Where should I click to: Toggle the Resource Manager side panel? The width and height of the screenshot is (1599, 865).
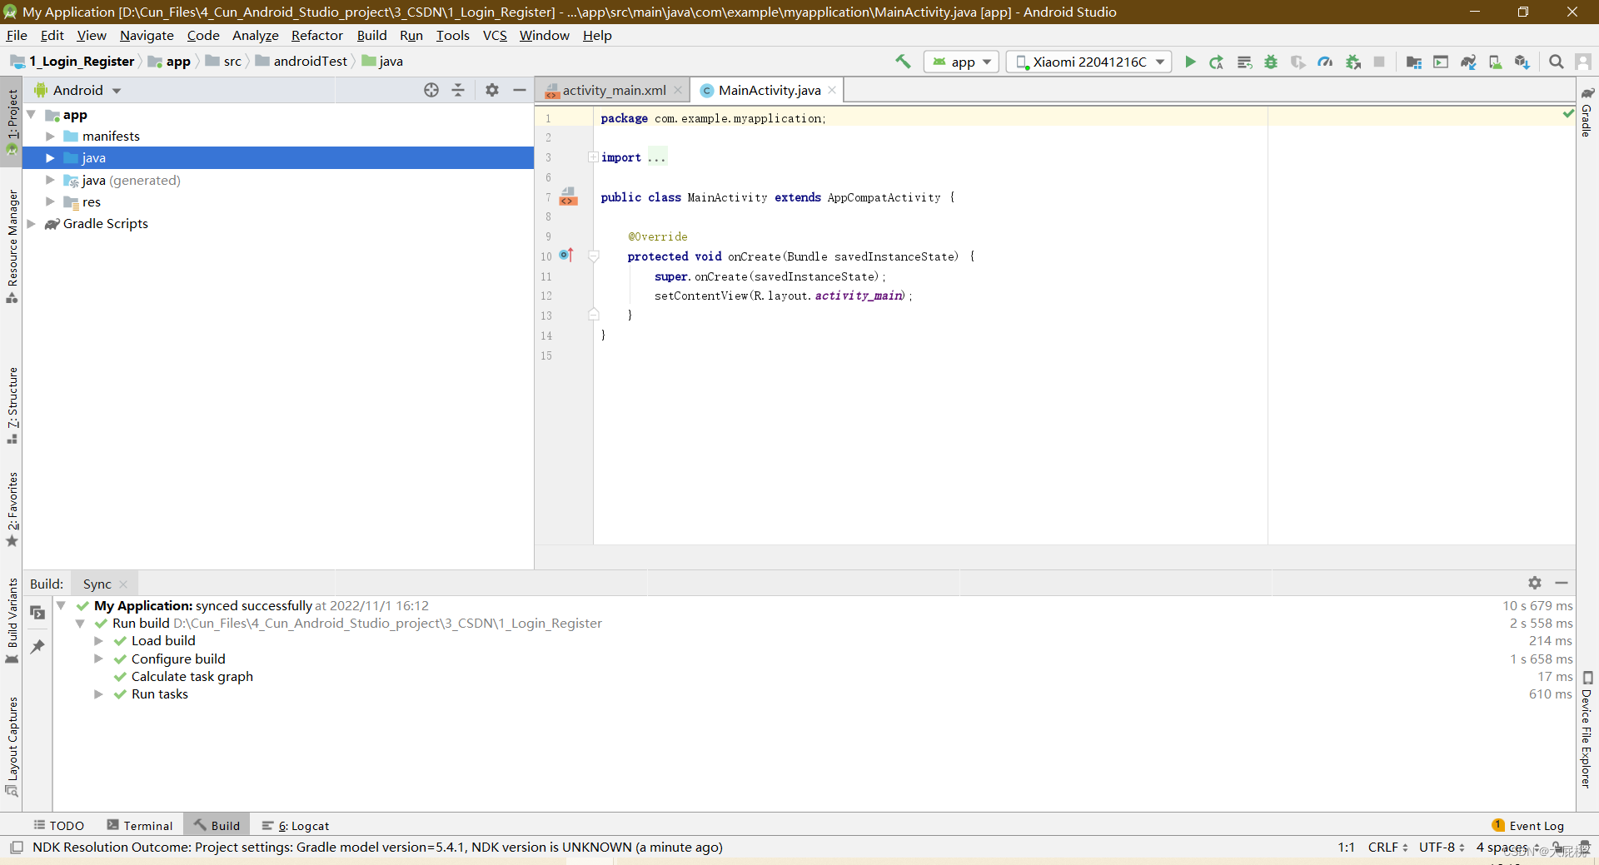coord(12,246)
